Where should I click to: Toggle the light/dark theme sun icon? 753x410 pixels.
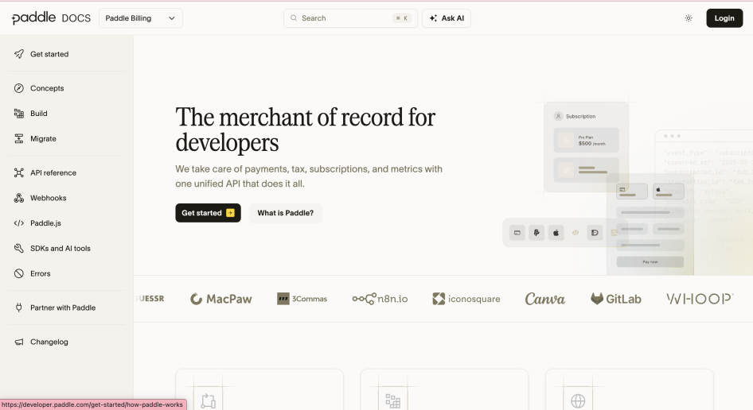click(689, 18)
